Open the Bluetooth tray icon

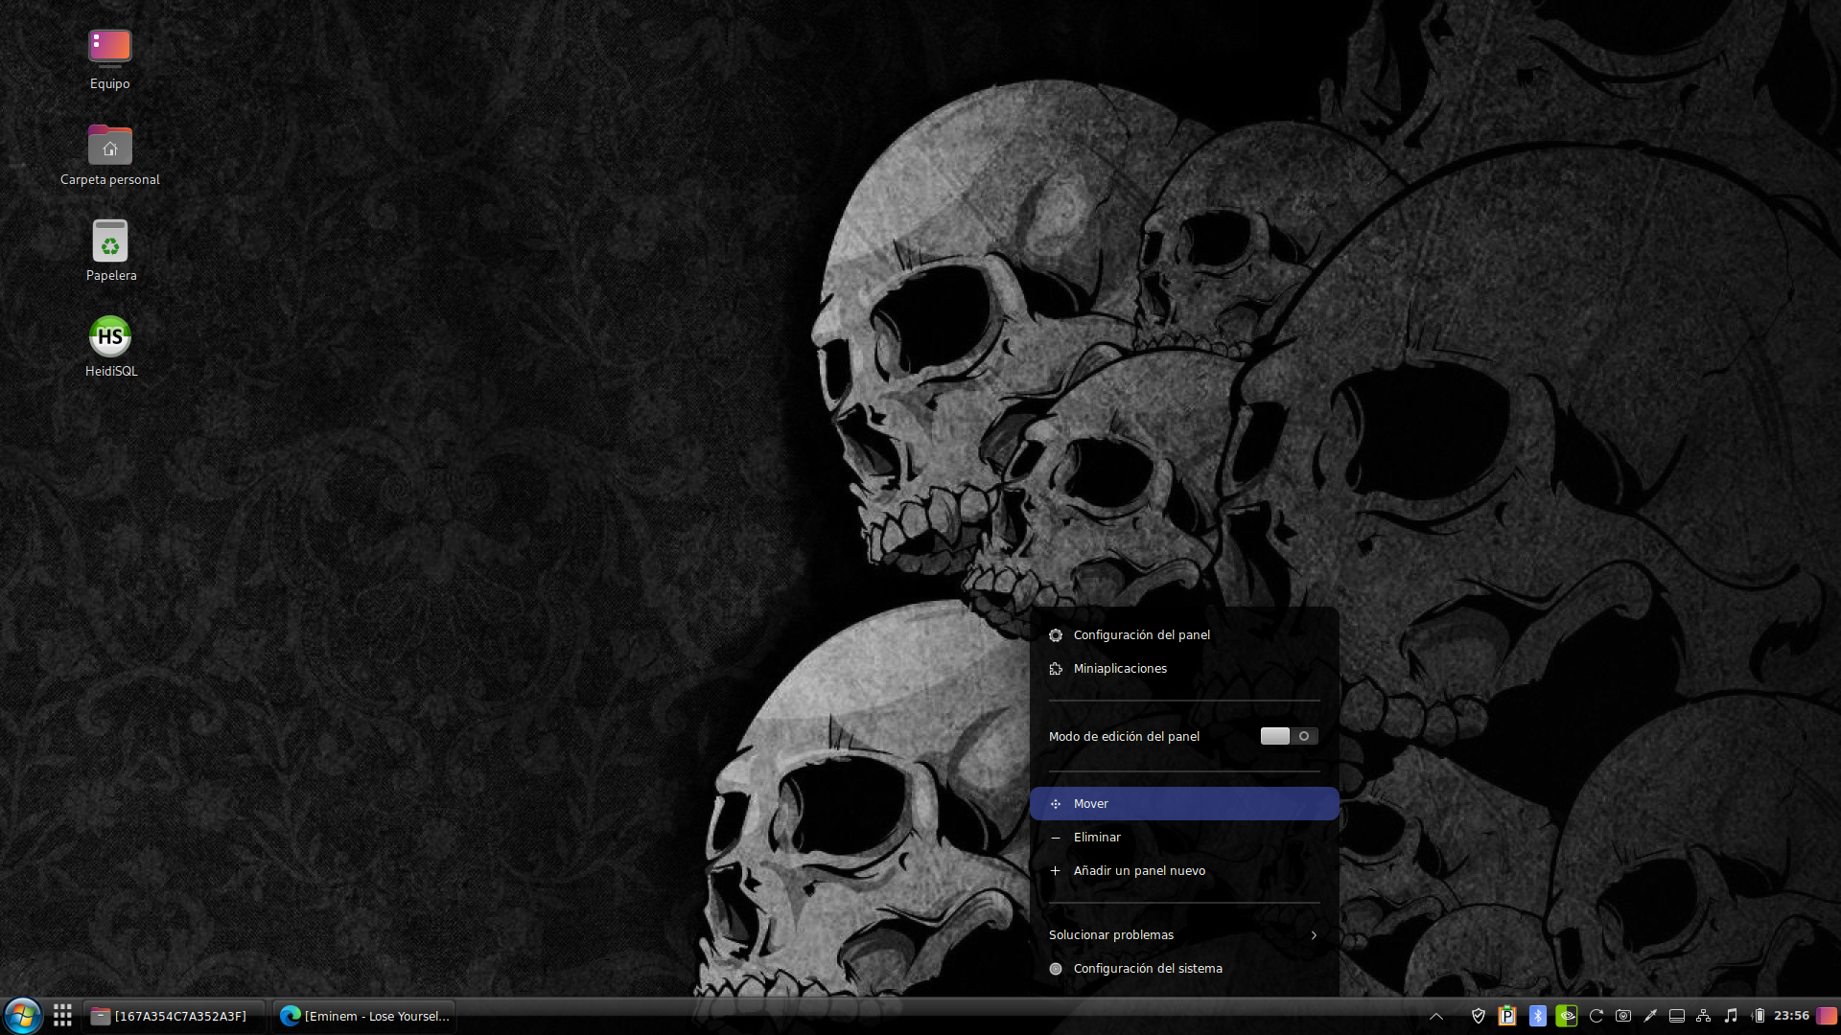tap(1538, 1016)
